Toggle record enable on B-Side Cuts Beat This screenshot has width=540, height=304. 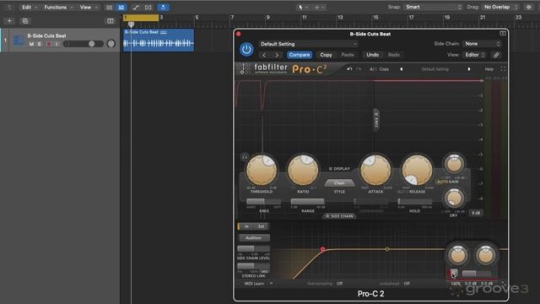(49, 44)
